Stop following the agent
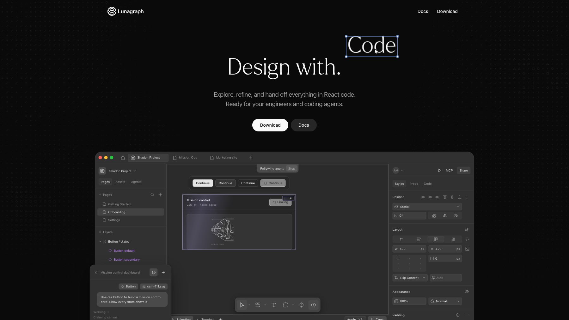569x320 pixels. (291, 169)
